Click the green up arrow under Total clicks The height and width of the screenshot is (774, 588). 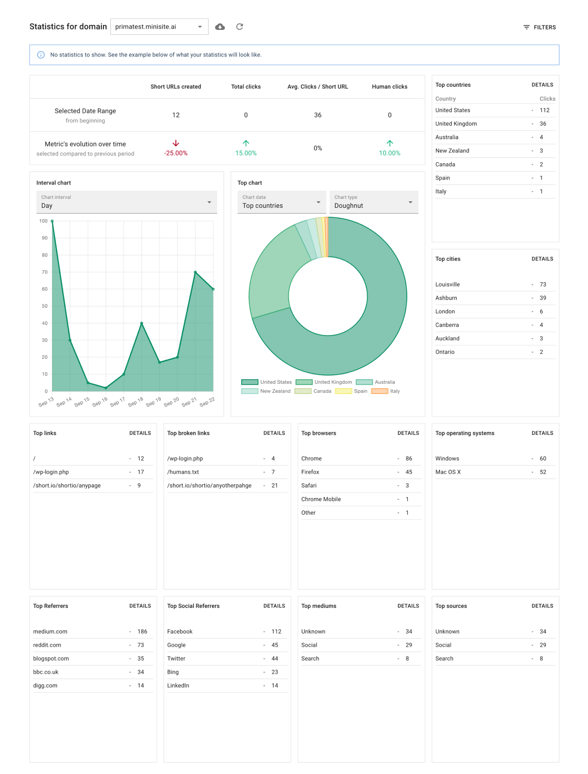tap(246, 143)
